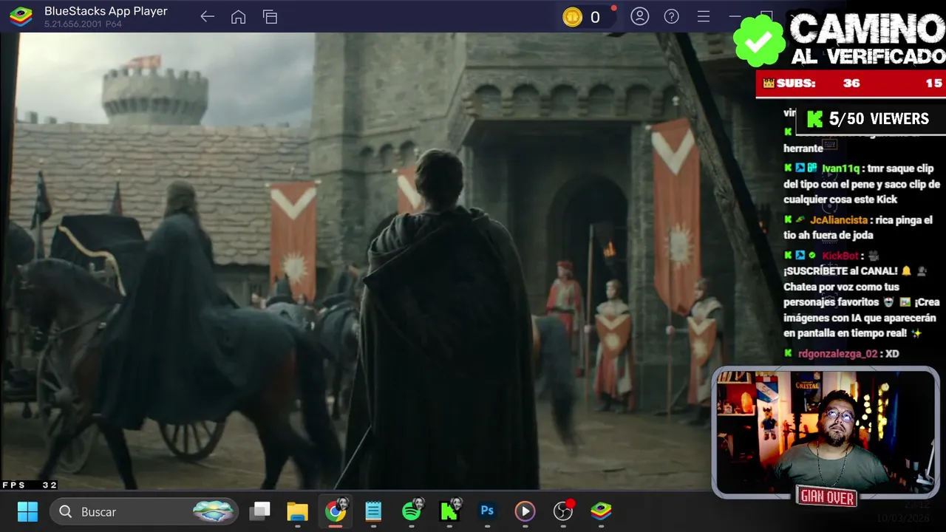Open BlueStacks from the taskbar
The height and width of the screenshot is (532, 946).
pos(601,511)
